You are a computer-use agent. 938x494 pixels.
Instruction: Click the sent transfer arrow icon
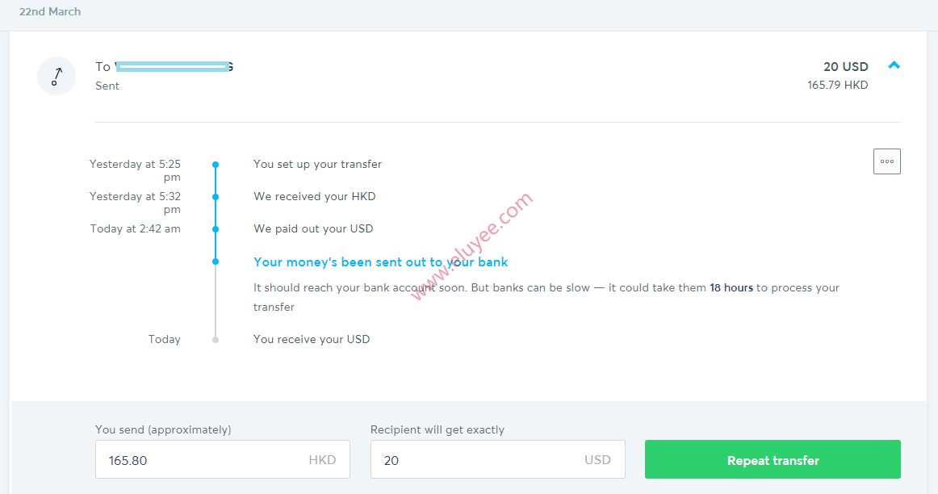(57, 76)
